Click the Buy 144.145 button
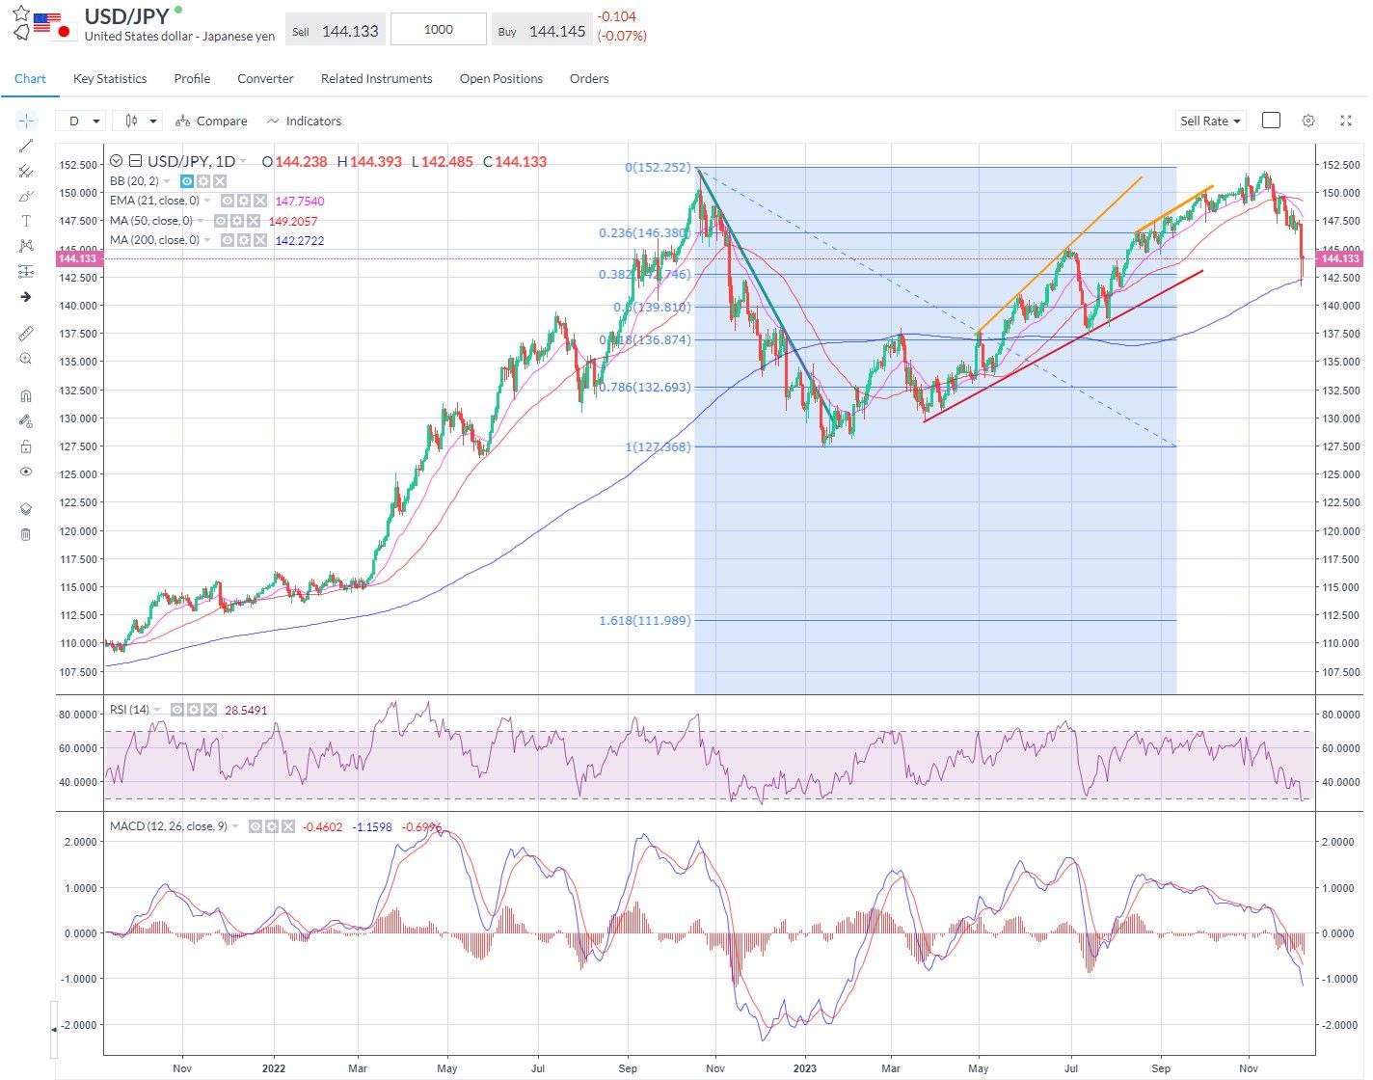 542,30
